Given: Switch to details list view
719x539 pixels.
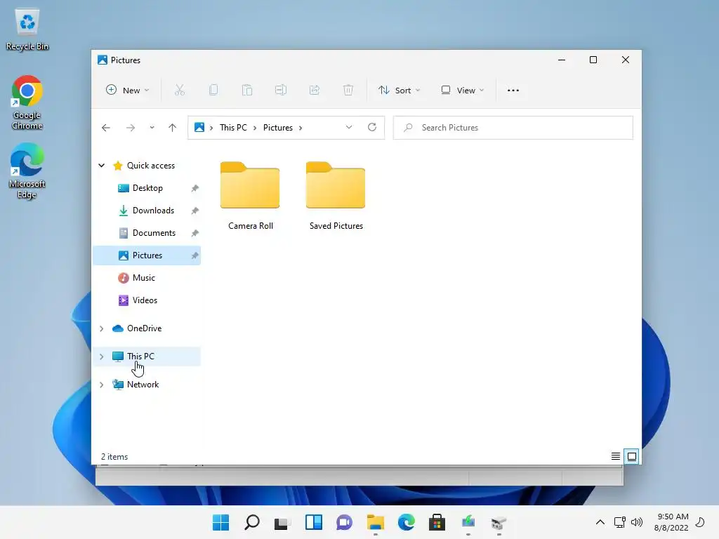Looking at the screenshot, I should point(616,456).
